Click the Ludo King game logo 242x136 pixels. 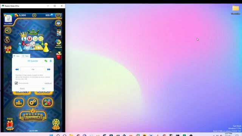pyautogui.click(x=33, y=41)
